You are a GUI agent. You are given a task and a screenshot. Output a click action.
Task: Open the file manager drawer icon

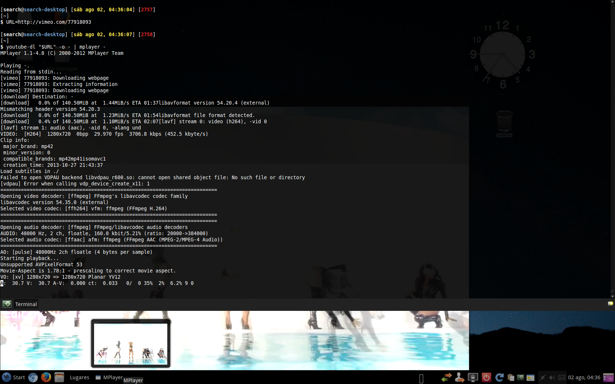click(59, 377)
